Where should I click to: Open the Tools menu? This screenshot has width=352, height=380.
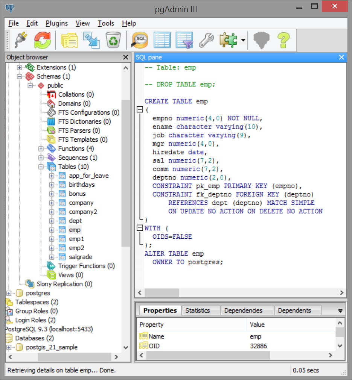[106, 23]
